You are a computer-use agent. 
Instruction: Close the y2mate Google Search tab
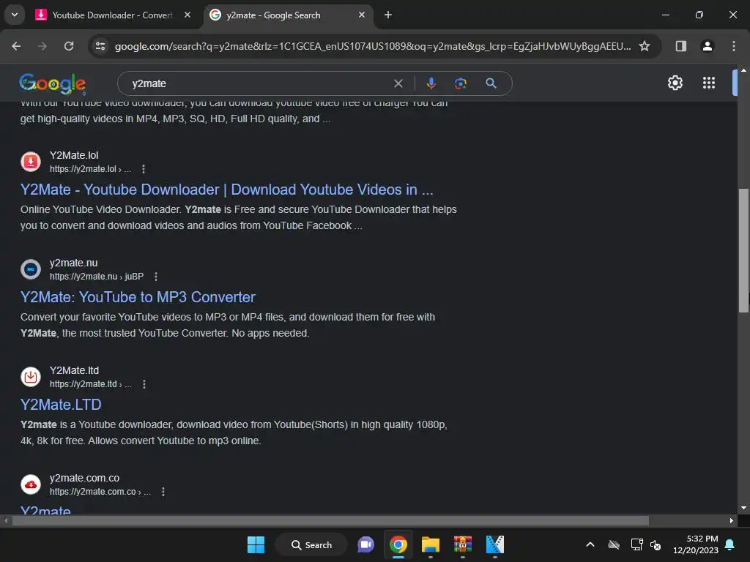click(x=362, y=15)
